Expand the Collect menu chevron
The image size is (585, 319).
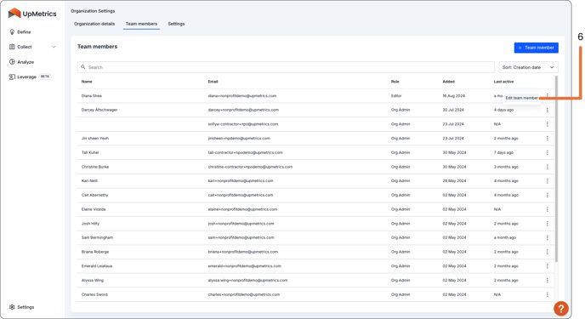pos(54,47)
